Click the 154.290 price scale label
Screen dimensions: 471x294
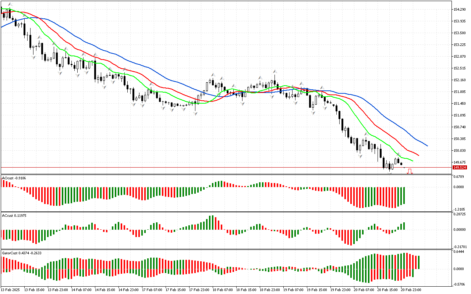[x=459, y=9]
